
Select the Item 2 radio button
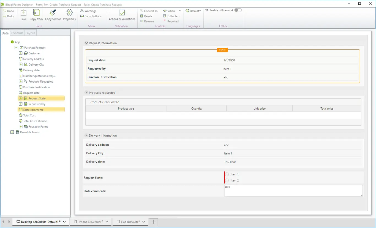tap(227, 180)
